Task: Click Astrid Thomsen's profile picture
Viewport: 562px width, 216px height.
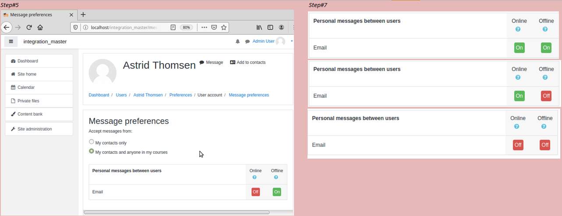Action: pos(103,72)
